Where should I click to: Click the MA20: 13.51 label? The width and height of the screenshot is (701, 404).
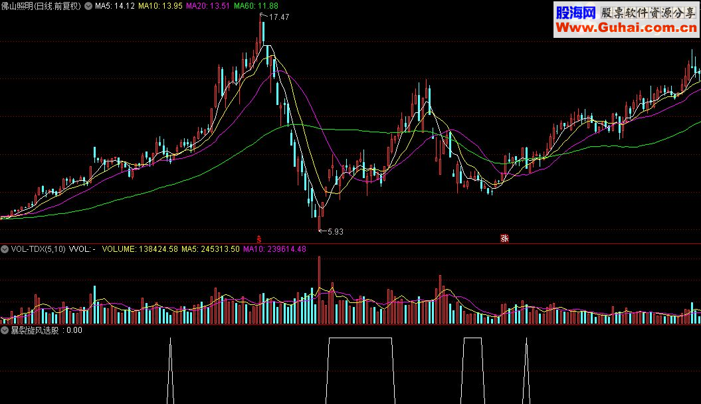tap(208, 6)
